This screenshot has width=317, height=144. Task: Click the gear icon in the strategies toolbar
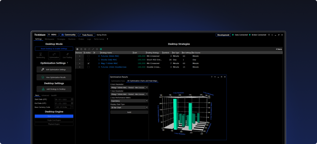click(77, 49)
